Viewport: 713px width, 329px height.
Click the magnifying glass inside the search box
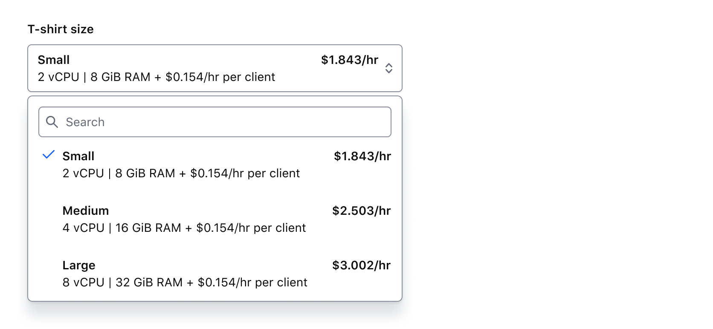coord(52,122)
